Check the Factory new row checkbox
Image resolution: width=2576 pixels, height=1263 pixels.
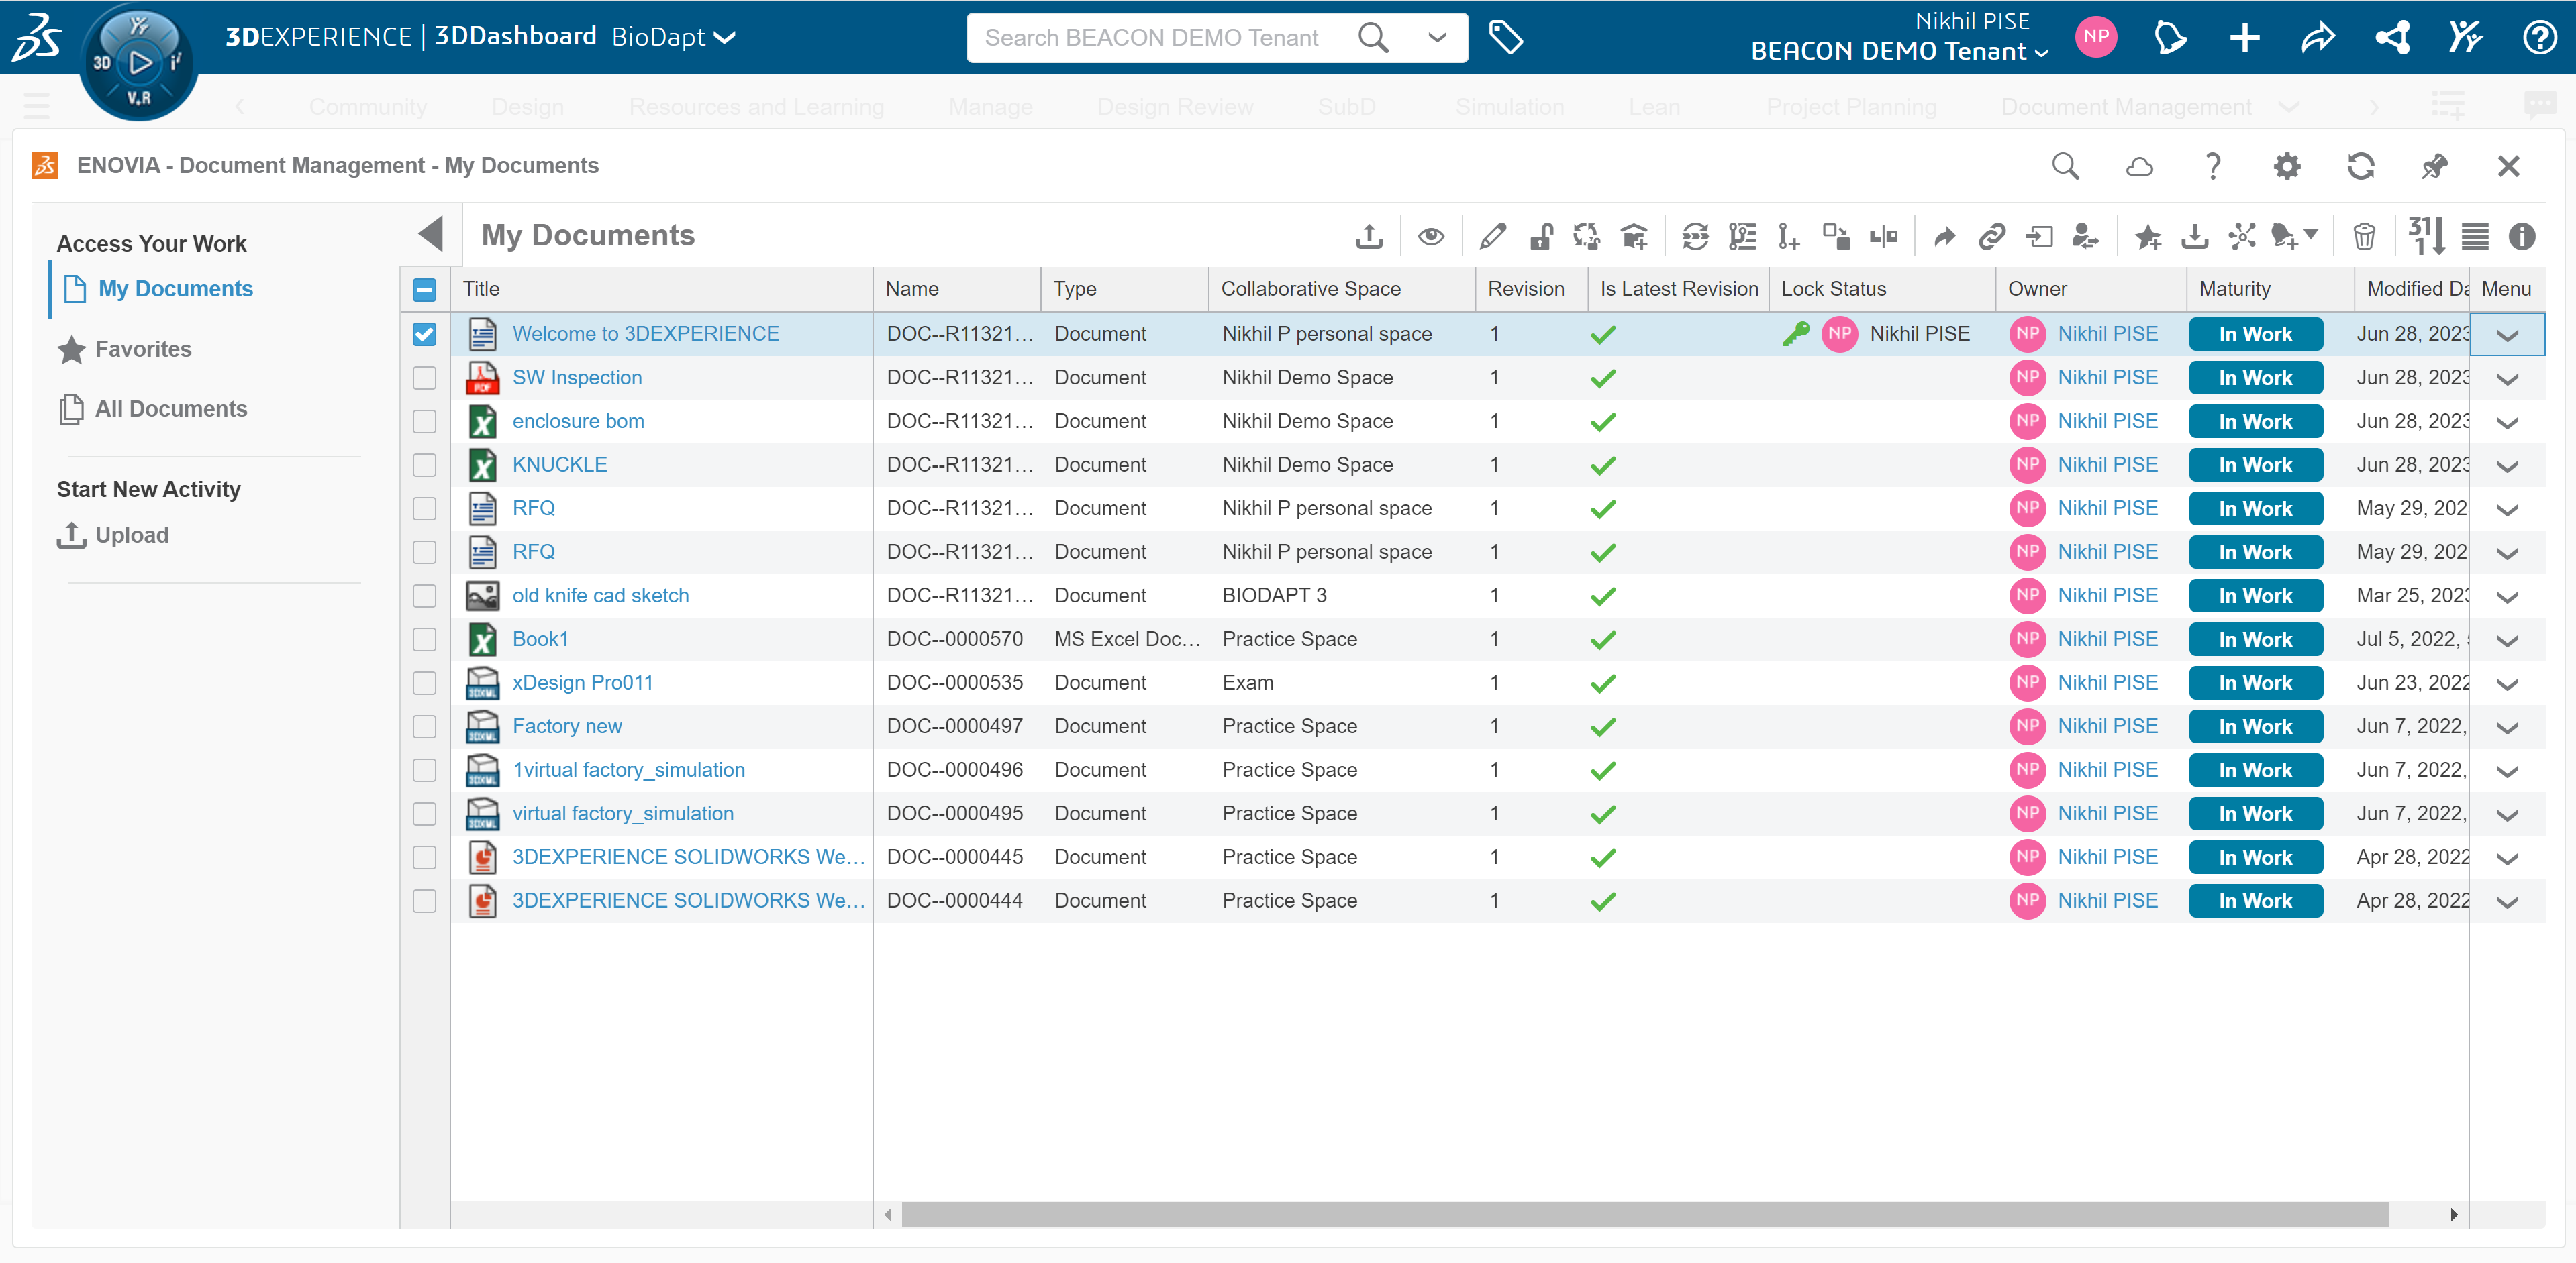[424, 726]
